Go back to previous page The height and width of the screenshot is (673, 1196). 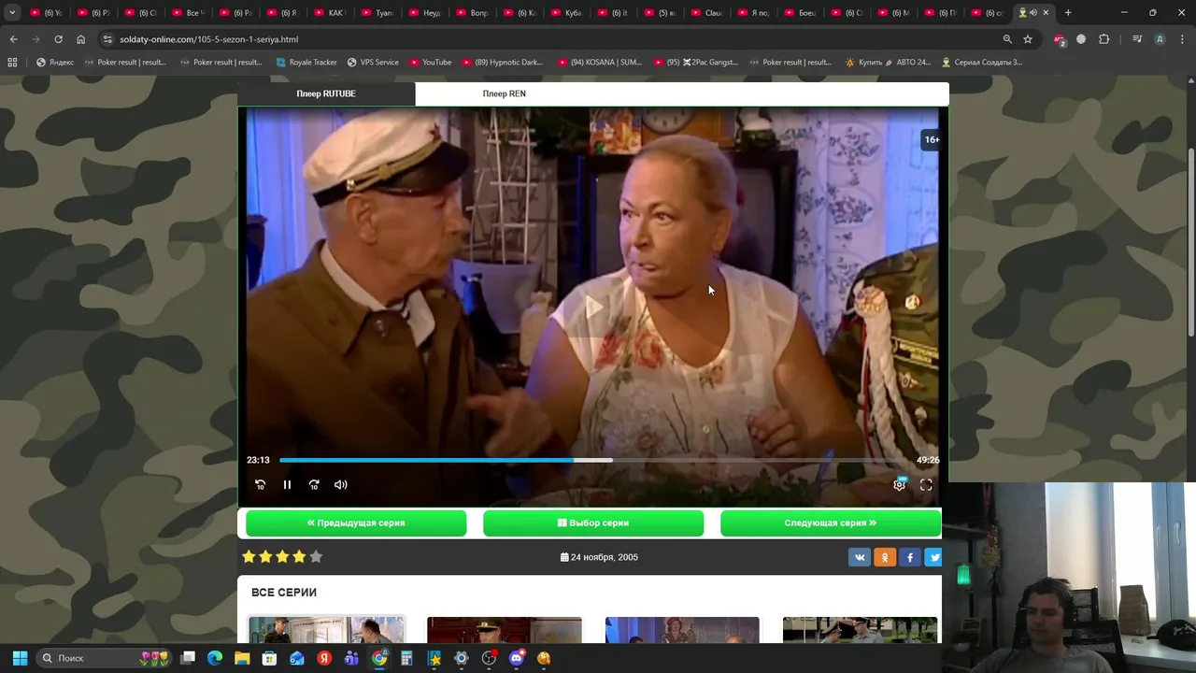(13, 39)
